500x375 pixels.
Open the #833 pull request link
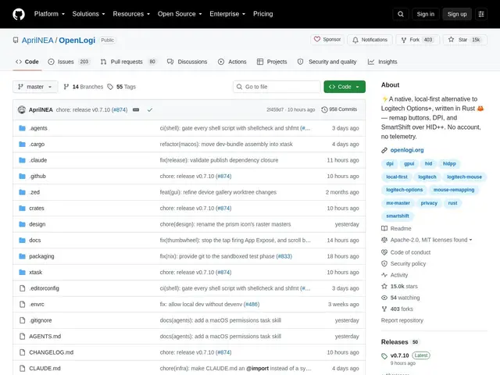[284, 256]
